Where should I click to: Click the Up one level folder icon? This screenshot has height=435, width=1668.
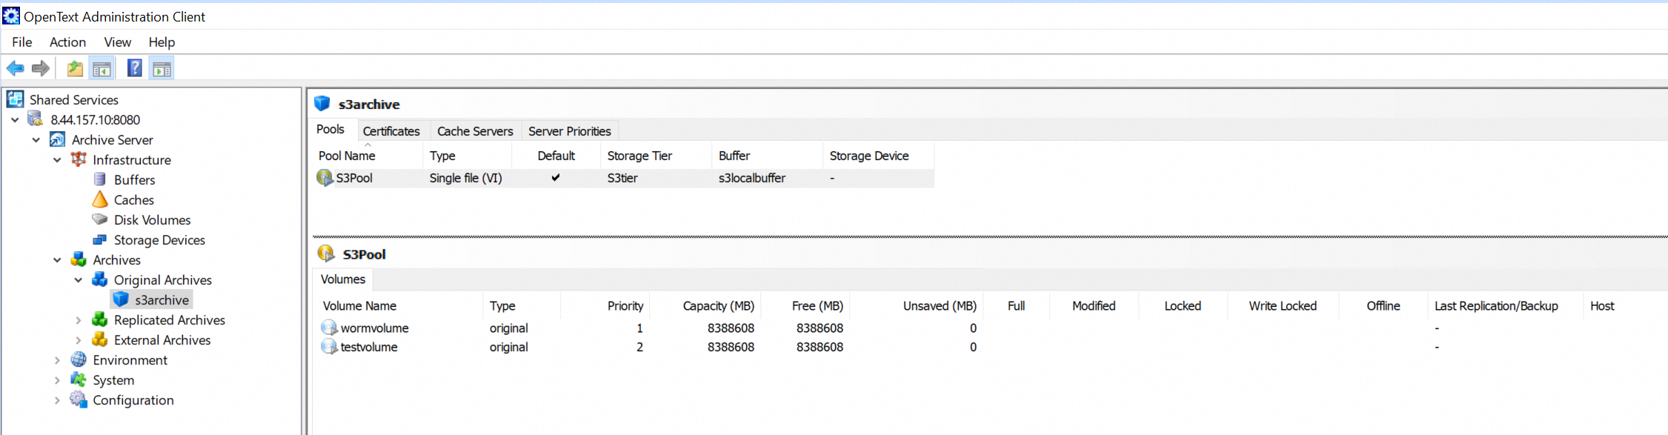[75, 69]
